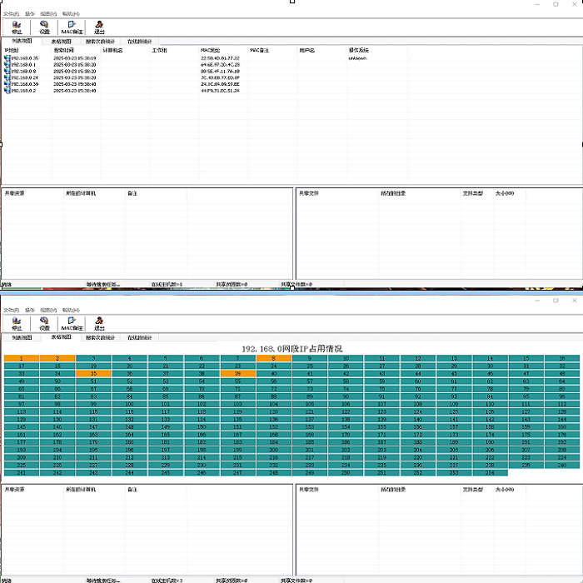Click teal IP cell 254 in the grid
Screen dimensions: 583x583
coord(490,472)
